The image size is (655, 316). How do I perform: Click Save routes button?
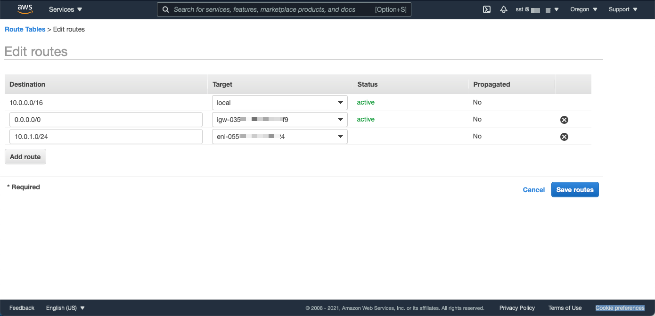575,190
